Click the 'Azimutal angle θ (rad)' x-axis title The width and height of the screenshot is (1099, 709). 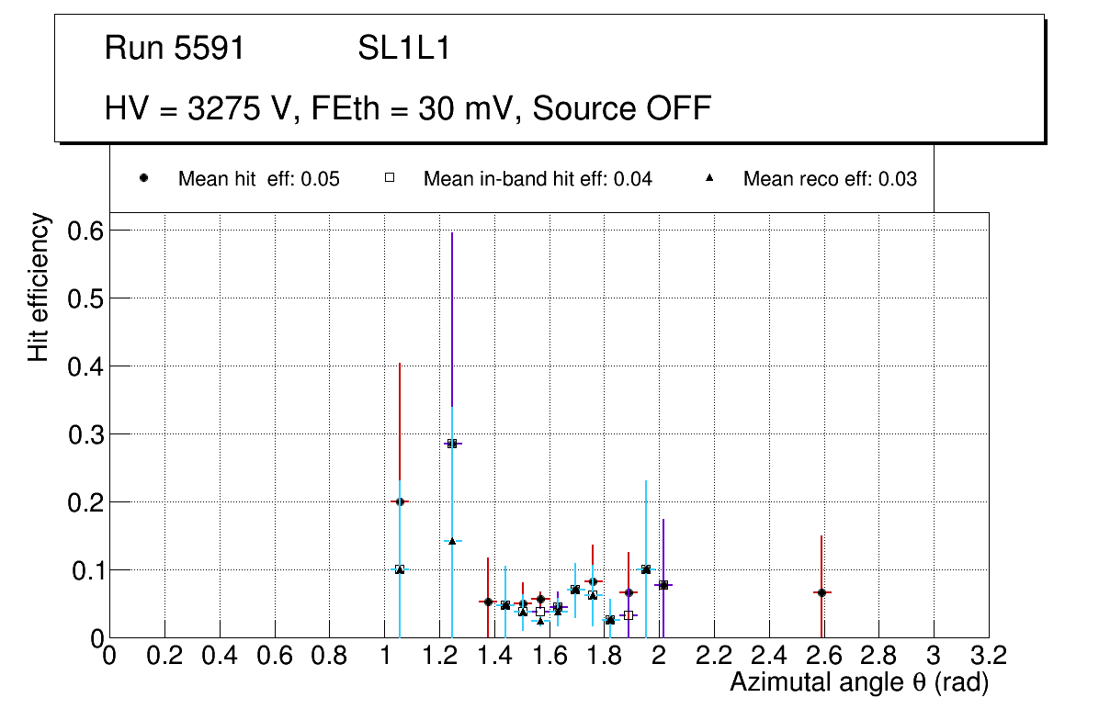coord(859,682)
